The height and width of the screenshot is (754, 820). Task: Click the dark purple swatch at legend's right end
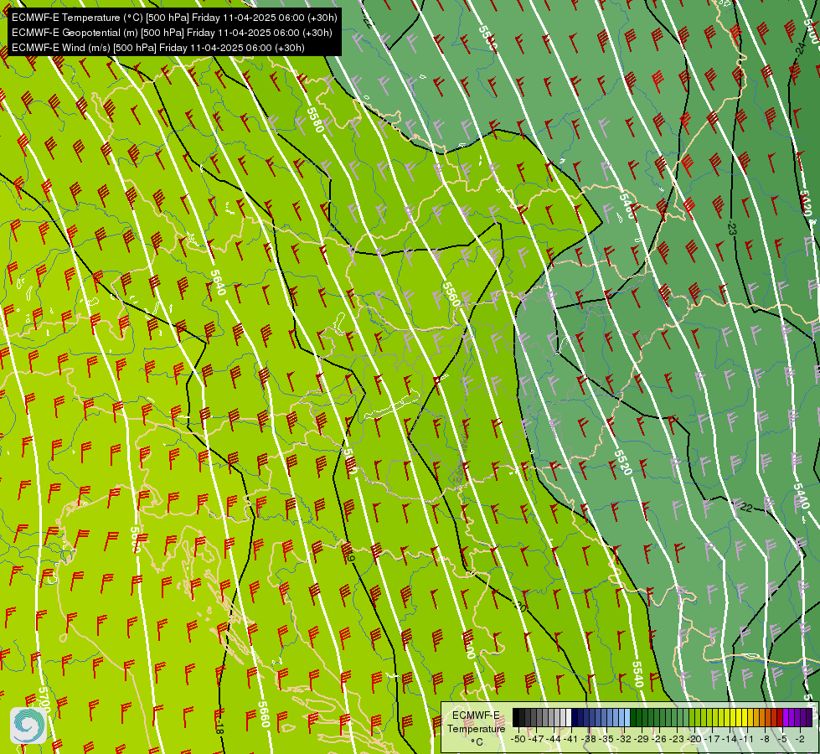(810, 717)
